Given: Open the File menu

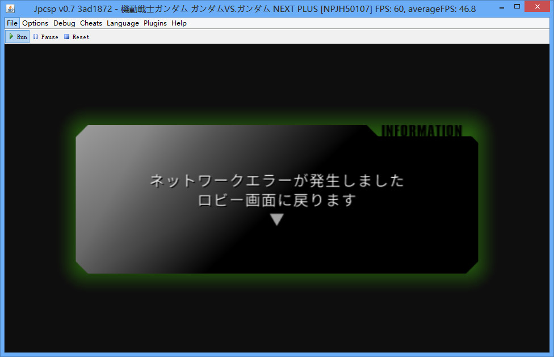Looking at the screenshot, I should pos(12,23).
